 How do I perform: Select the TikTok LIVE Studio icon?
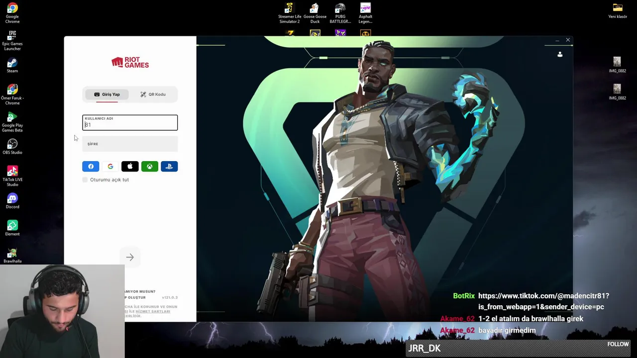tap(12, 176)
